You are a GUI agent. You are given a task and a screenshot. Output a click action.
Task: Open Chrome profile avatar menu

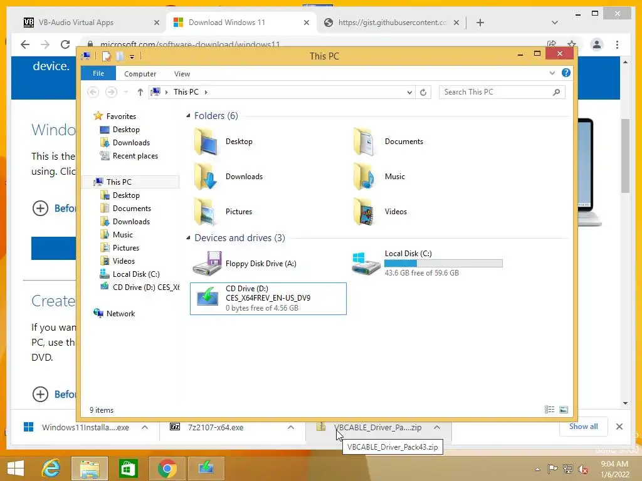(x=597, y=44)
